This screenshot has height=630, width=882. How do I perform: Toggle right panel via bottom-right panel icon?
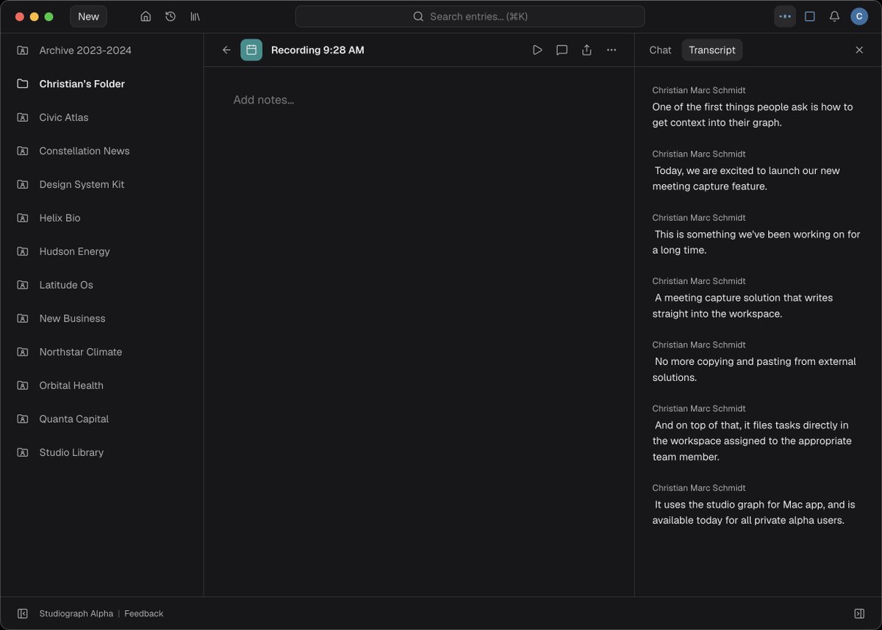pos(859,613)
